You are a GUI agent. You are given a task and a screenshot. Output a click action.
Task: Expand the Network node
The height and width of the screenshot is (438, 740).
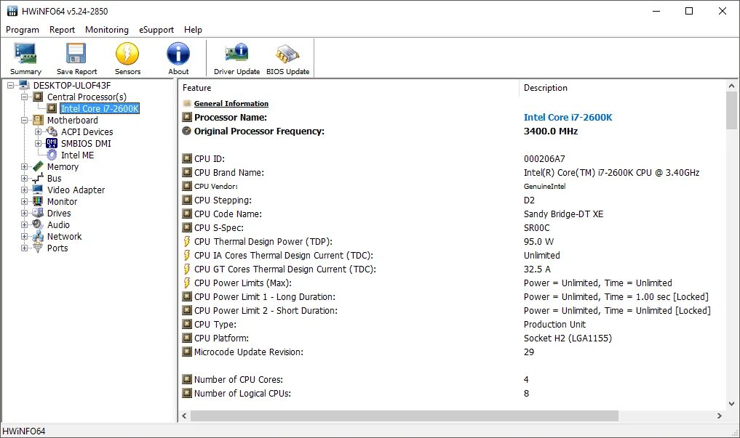(x=25, y=236)
